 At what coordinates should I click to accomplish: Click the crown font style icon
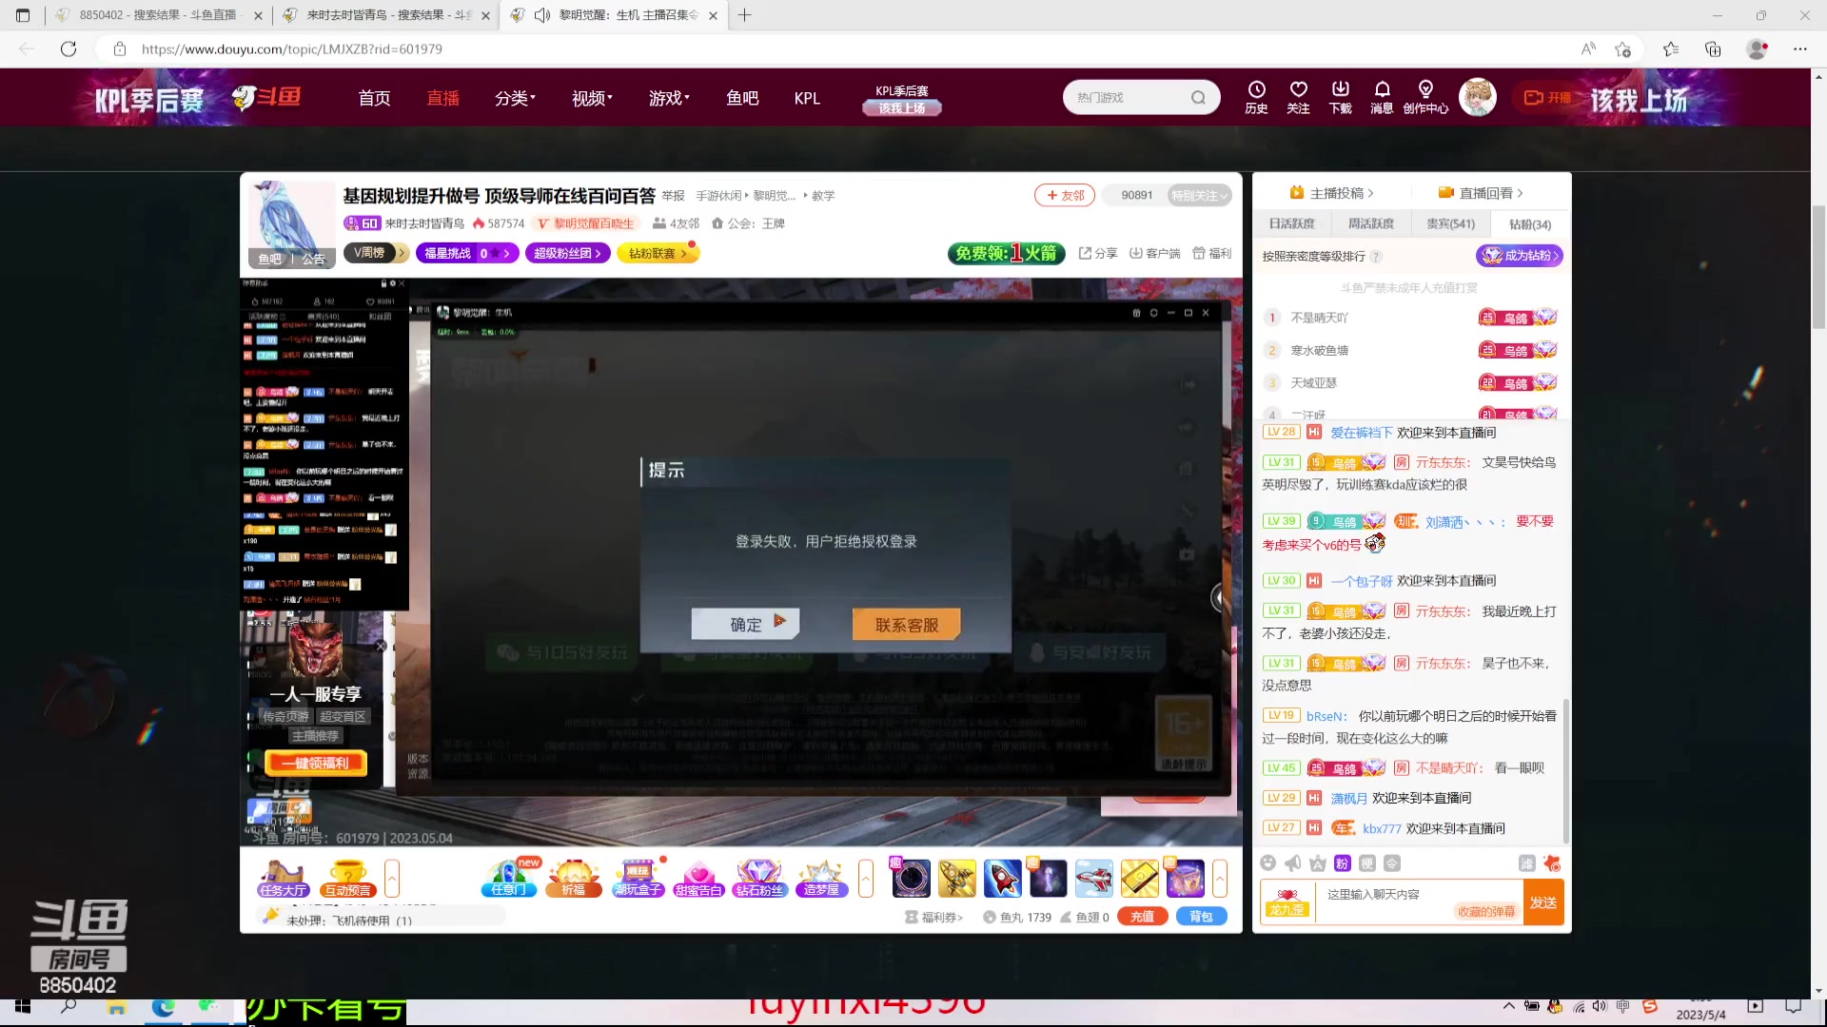tap(1317, 862)
